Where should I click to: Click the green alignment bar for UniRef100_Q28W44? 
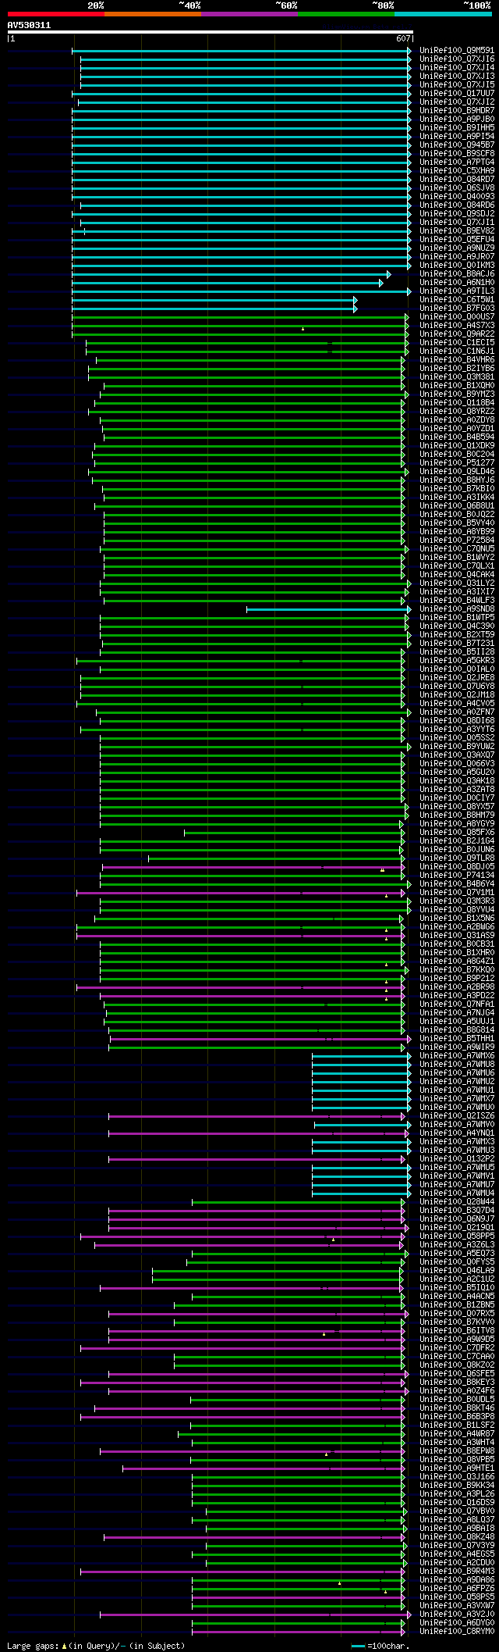pos(299,1202)
